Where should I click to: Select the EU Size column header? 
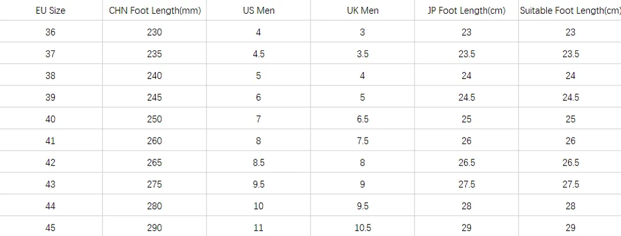50,11
